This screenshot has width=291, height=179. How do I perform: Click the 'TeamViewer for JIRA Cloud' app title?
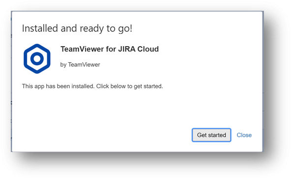pyautogui.click(x=110, y=49)
